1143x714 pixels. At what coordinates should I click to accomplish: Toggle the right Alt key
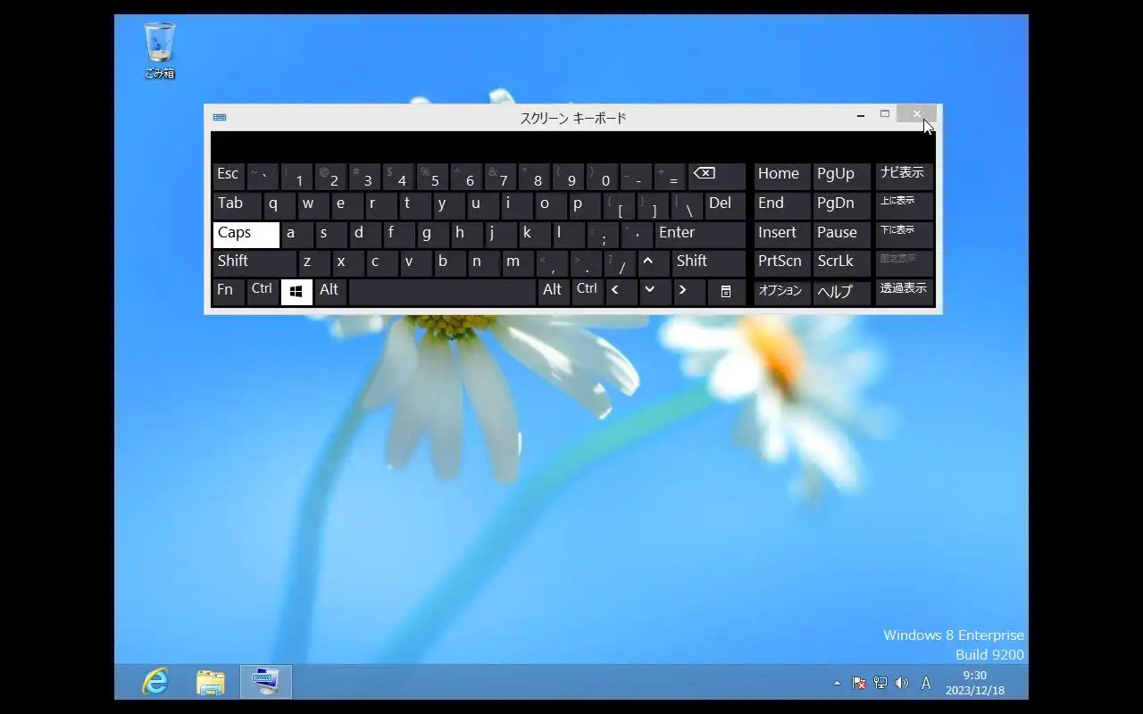554,292
